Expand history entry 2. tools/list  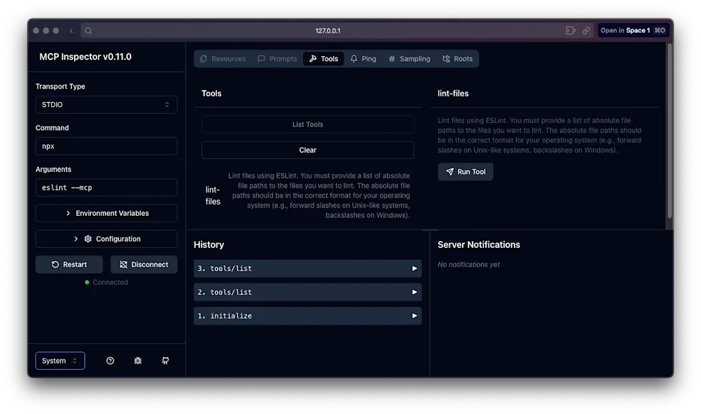(307, 292)
